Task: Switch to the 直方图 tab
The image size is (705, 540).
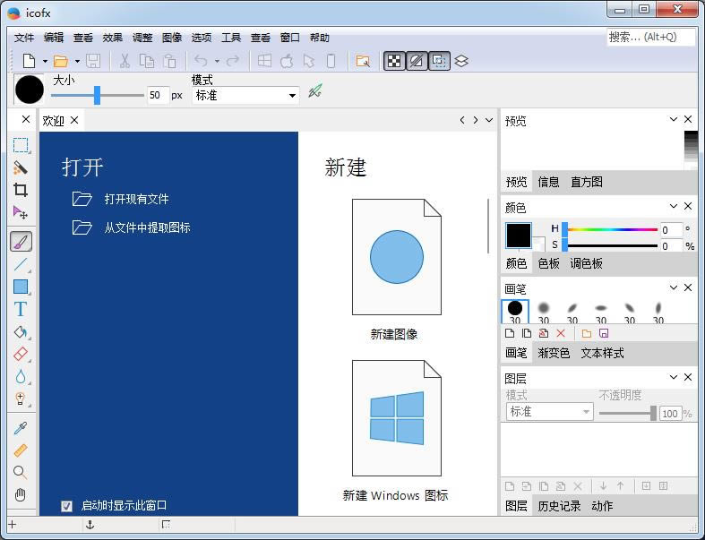Action: point(586,182)
